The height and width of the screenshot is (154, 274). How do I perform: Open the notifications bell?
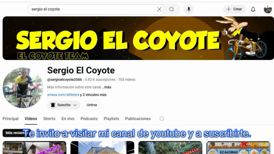click(x=253, y=9)
